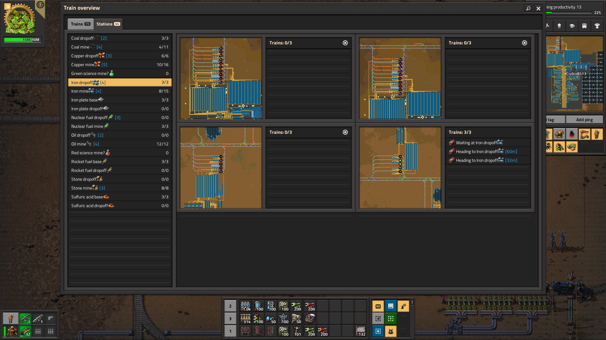Open top-left Iron dropoff station map preview

(x=221, y=78)
